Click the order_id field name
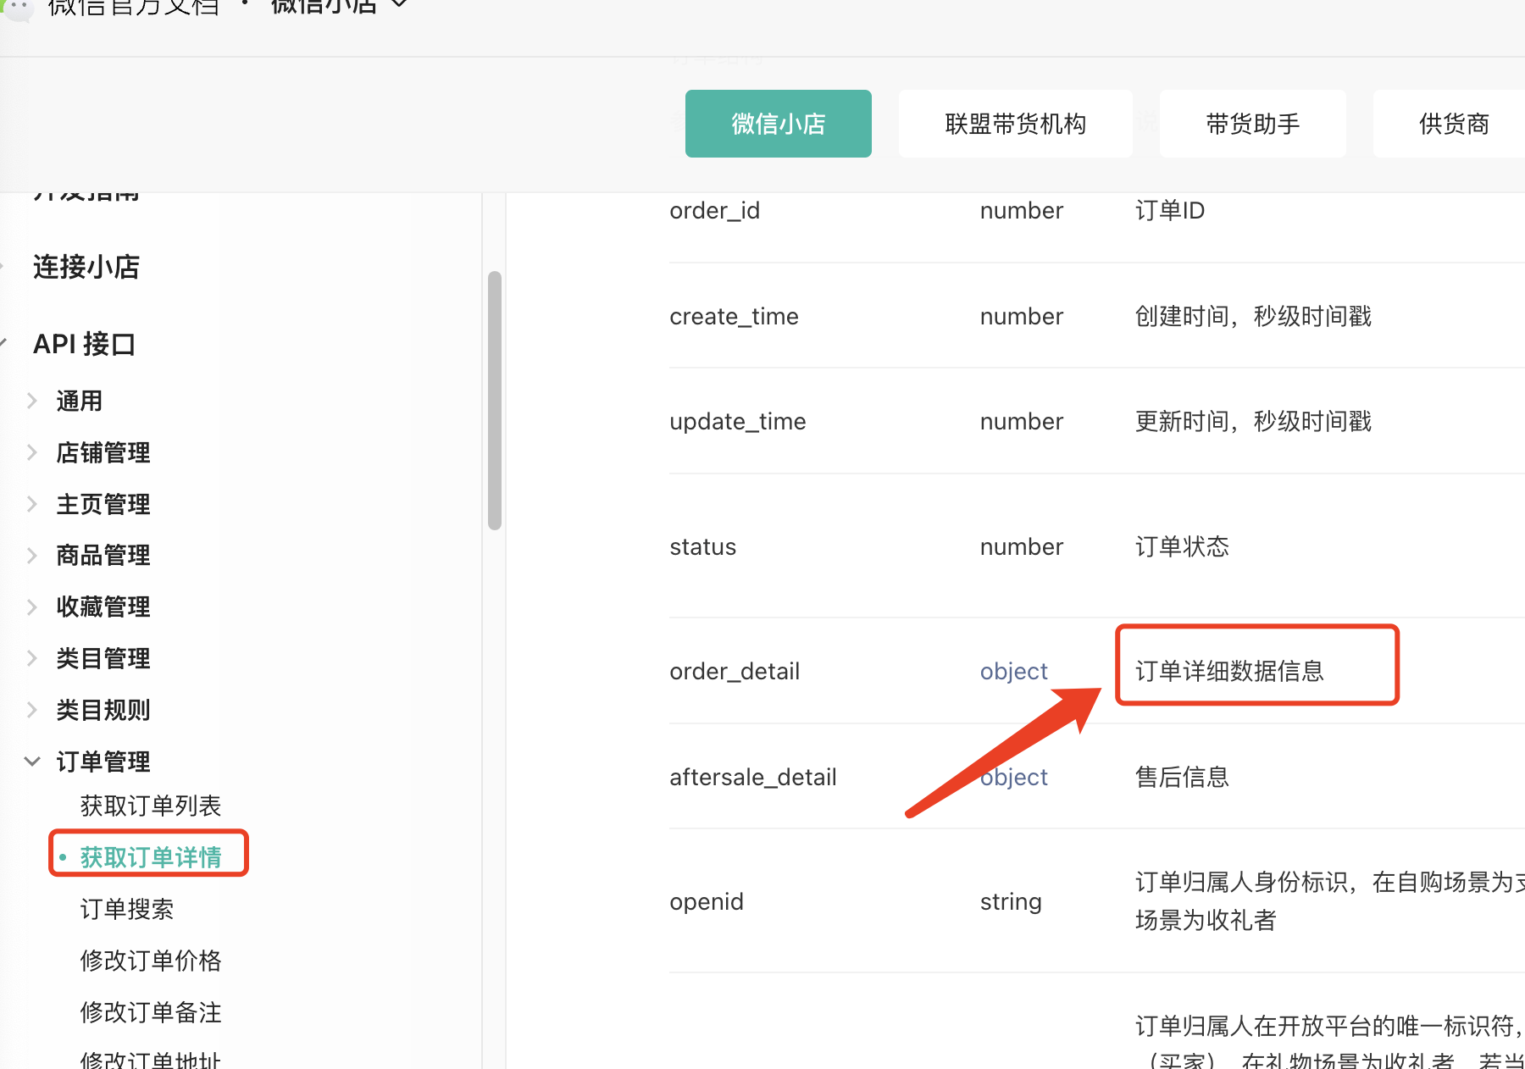This screenshot has height=1069, width=1525. pos(715,210)
